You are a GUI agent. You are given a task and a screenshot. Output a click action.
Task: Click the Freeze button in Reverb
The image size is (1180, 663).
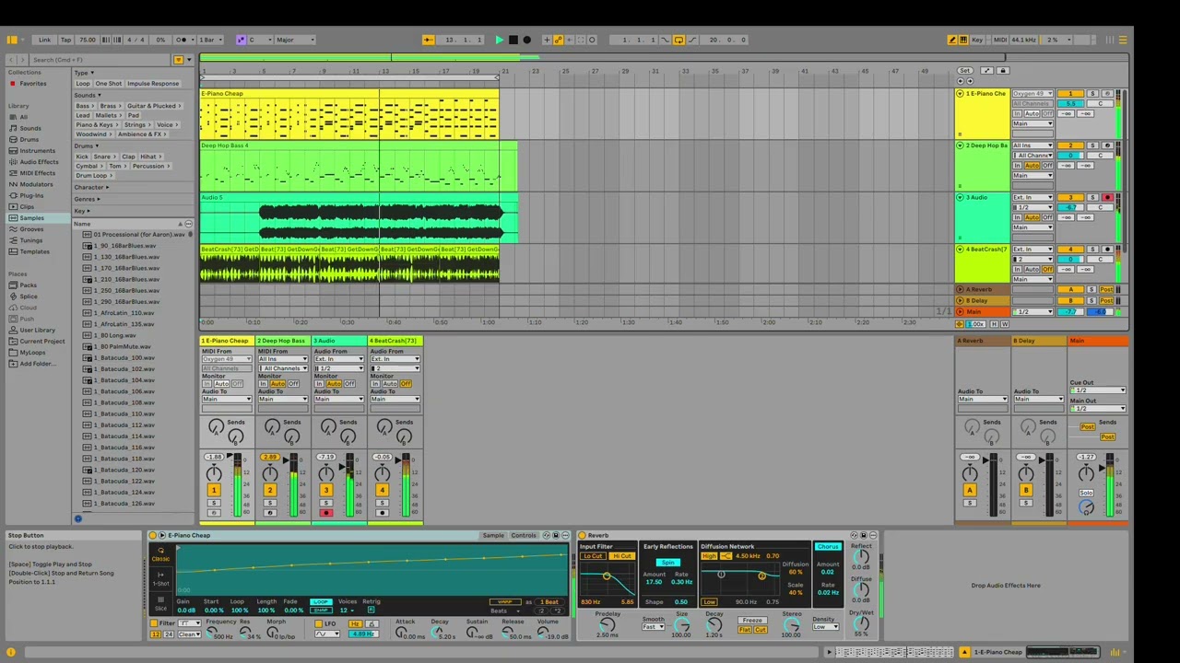(752, 621)
